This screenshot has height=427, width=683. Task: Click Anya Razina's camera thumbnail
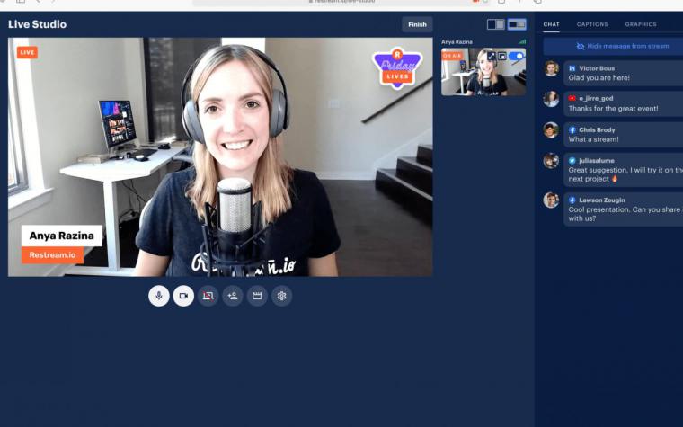pos(483,72)
